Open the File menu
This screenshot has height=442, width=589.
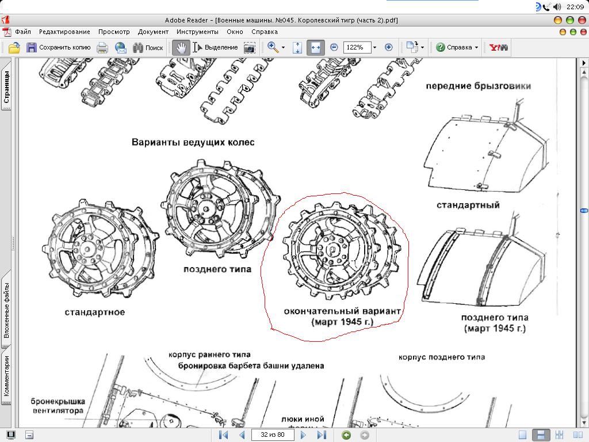tap(23, 32)
